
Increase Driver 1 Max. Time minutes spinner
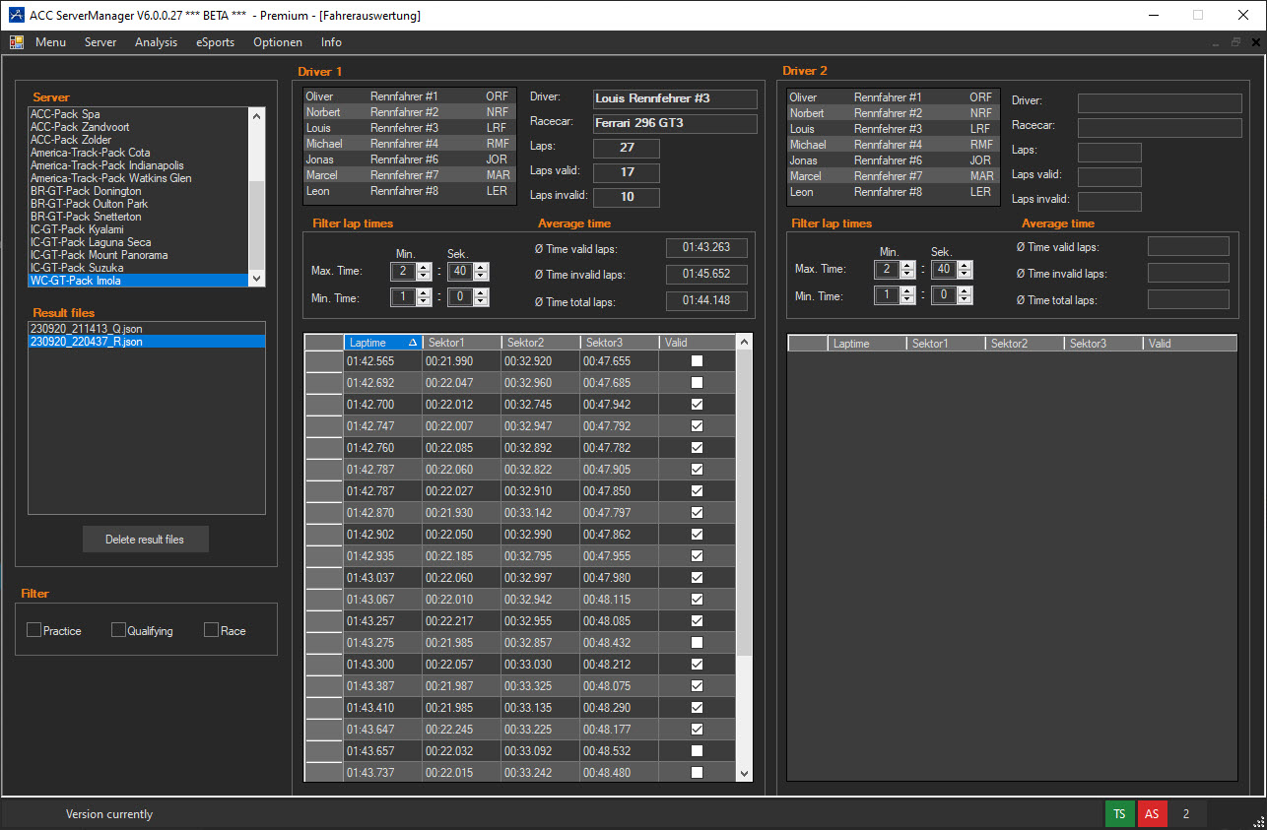click(x=424, y=266)
